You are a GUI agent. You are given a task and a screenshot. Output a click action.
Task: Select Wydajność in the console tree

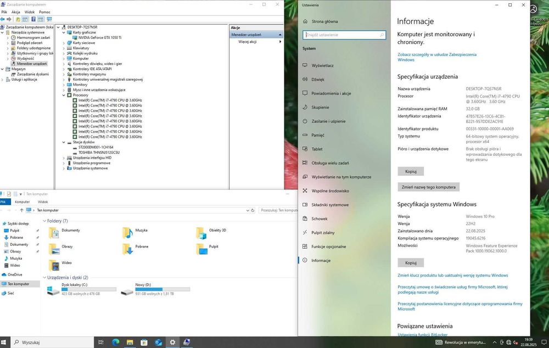click(25, 59)
